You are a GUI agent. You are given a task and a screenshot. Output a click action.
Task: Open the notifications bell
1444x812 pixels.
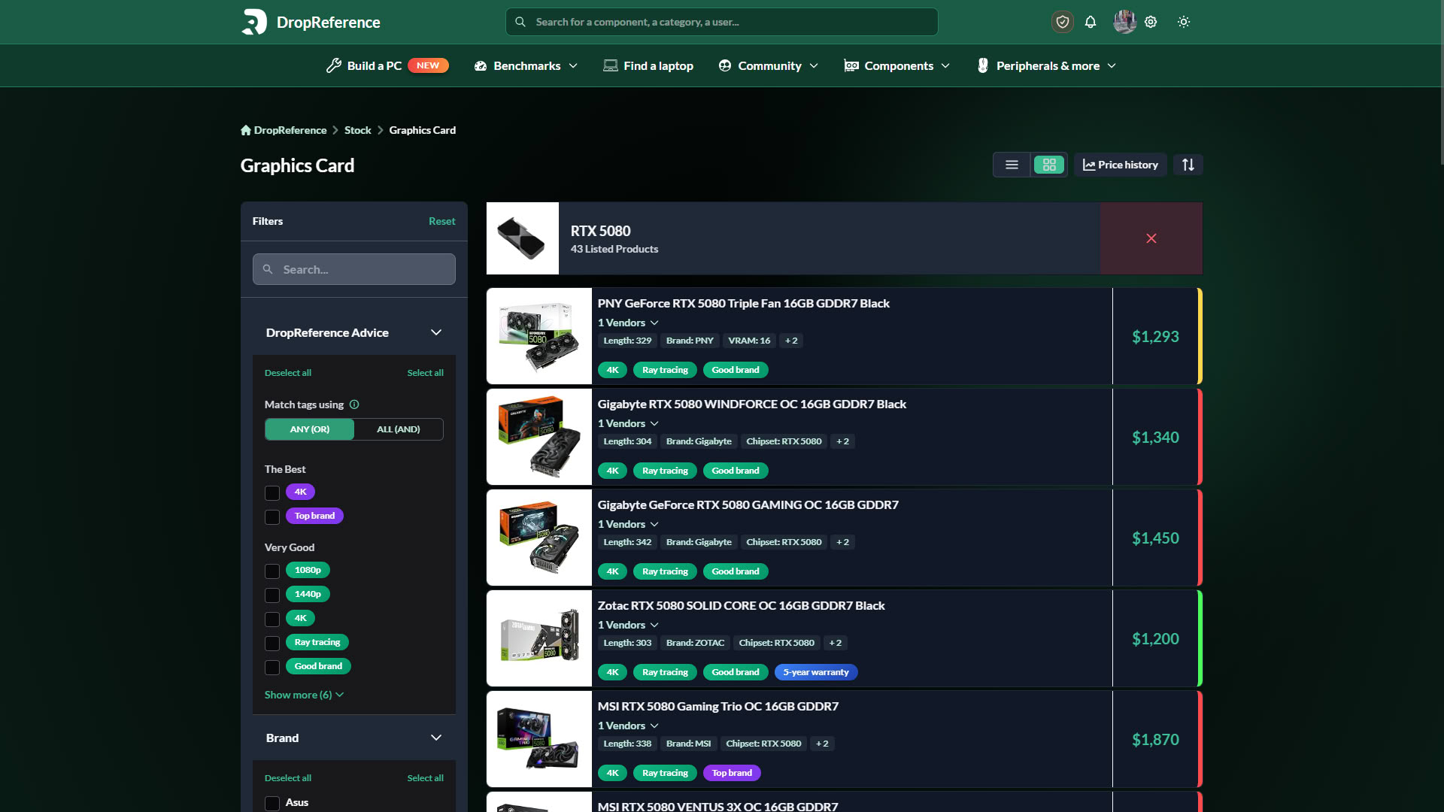click(1091, 22)
